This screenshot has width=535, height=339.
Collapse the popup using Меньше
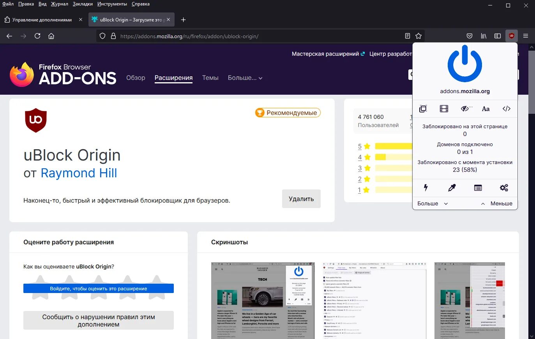pos(501,203)
